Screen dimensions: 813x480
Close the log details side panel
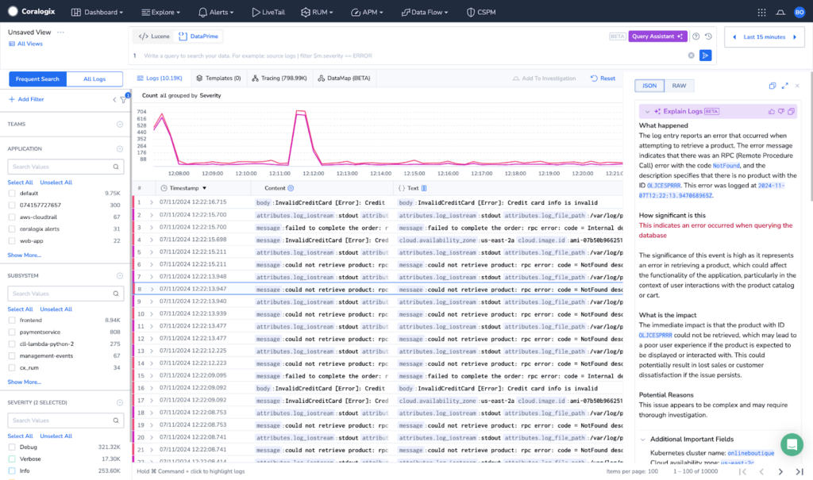(x=797, y=86)
